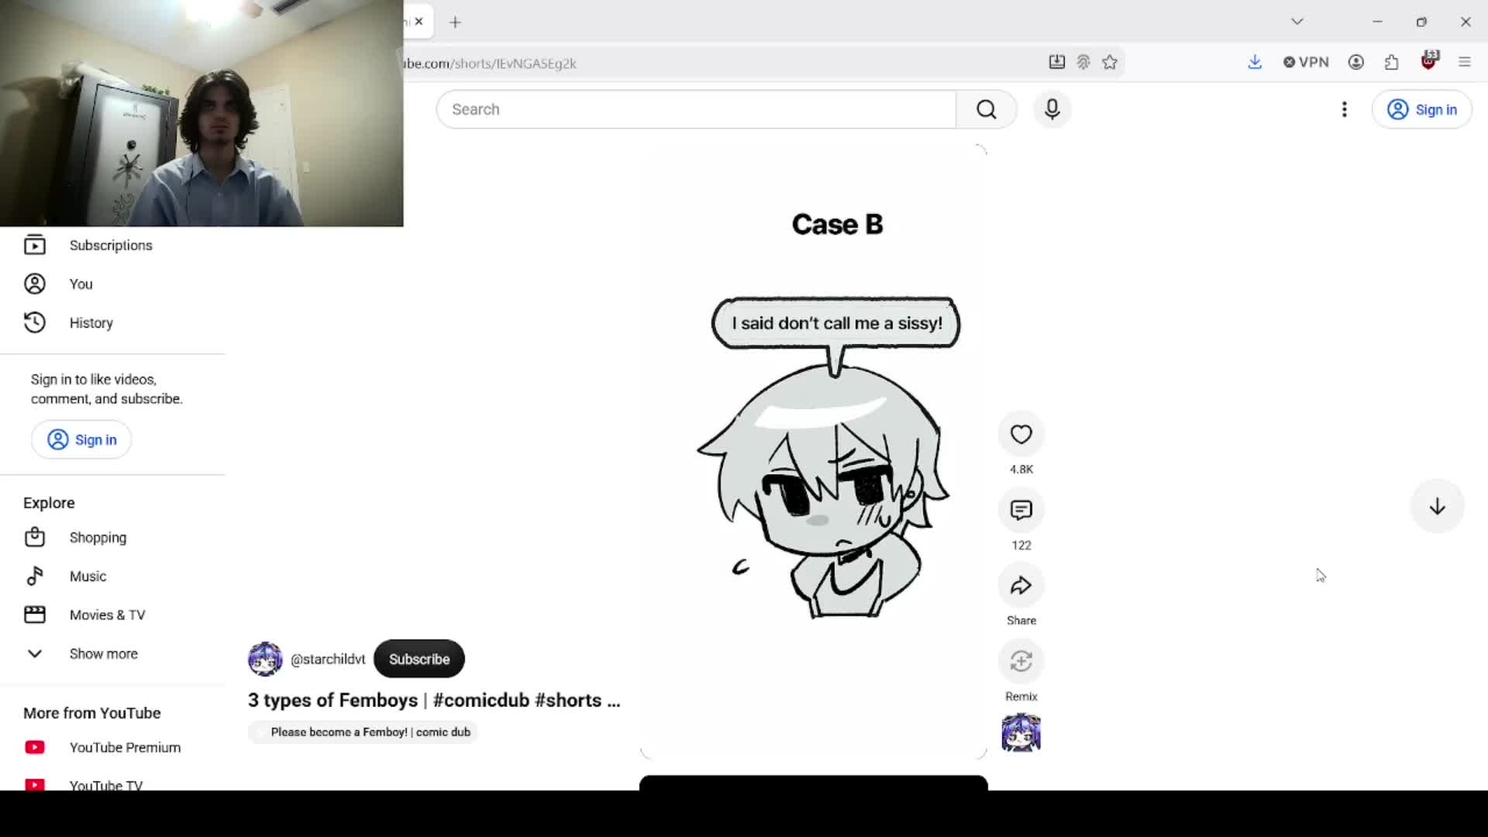Click the YouTube search box
The height and width of the screenshot is (837, 1488).
tap(696, 109)
